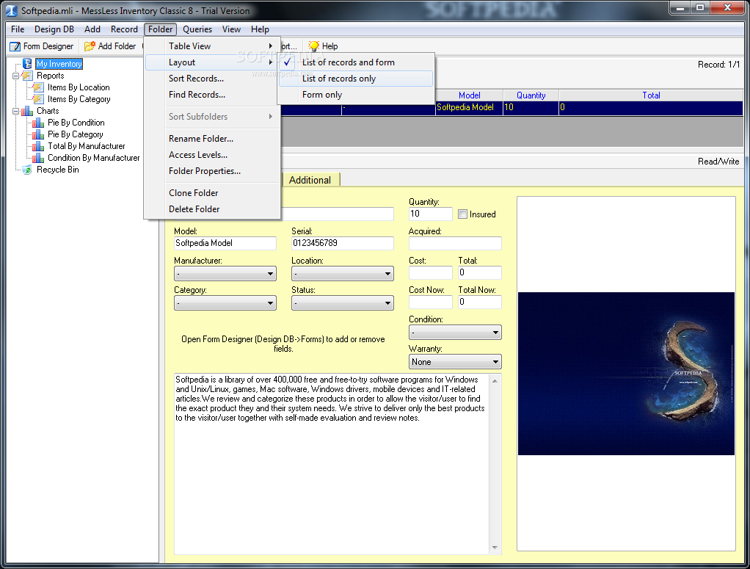Click the Condition By Manufacturer chart icon
Viewport: 750px width, 569px height.
pos(38,158)
